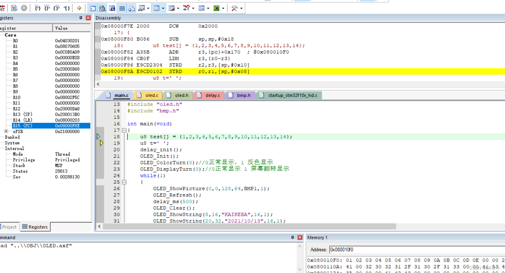
Task: Click the Value column header
Action: (x=72, y=28)
